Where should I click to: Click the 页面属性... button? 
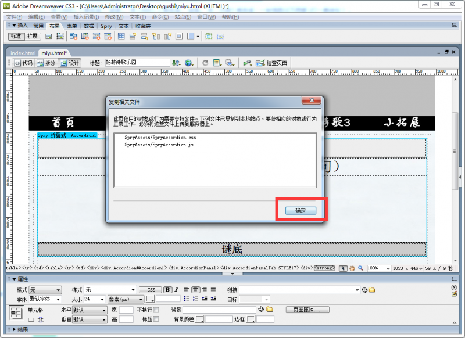(x=307, y=310)
